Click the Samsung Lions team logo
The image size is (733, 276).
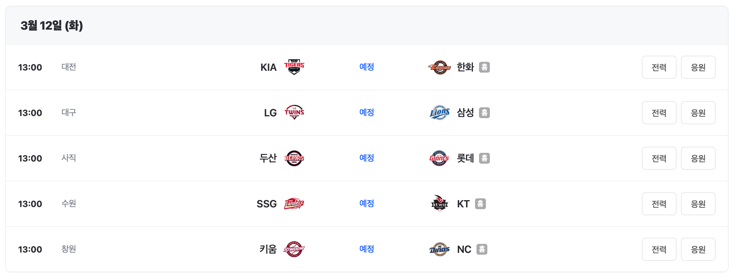tap(439, 112)
